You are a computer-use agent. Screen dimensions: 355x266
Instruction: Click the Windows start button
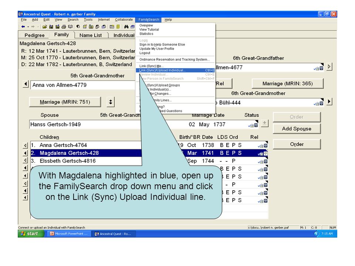coord(31,233)
